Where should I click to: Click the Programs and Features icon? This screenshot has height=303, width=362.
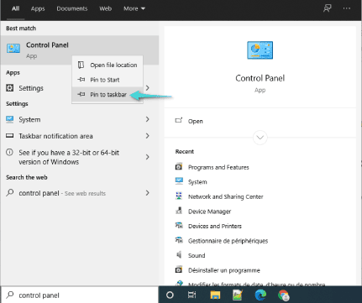(x=179, y=167)
